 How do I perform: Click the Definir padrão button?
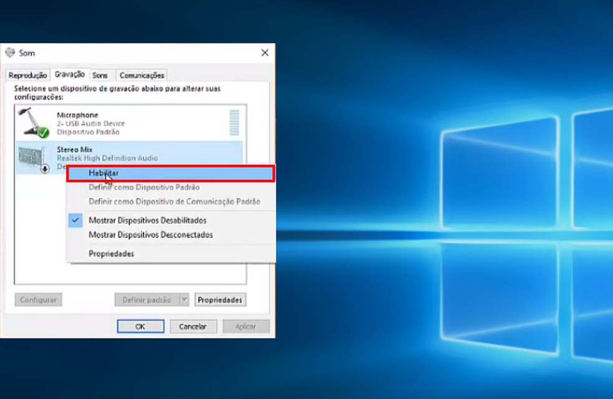147,300
